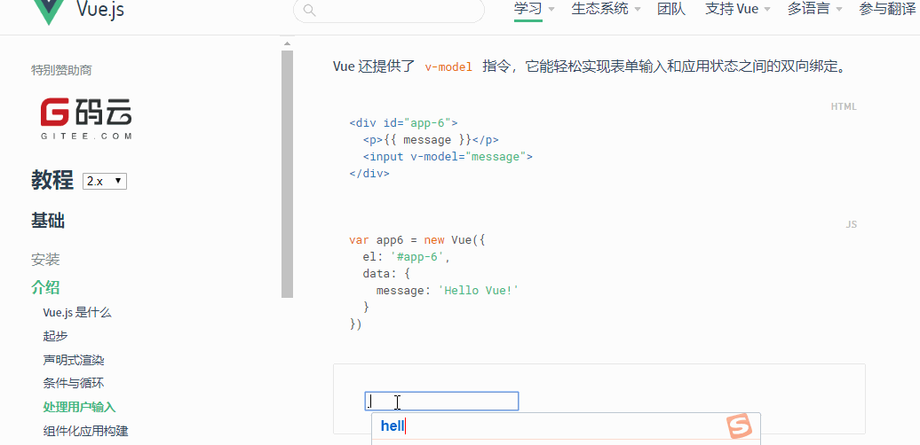Open the 安装 guide link
Viewport: 920px width, 445px height.
pyautogui.click(x=45, y=260)
